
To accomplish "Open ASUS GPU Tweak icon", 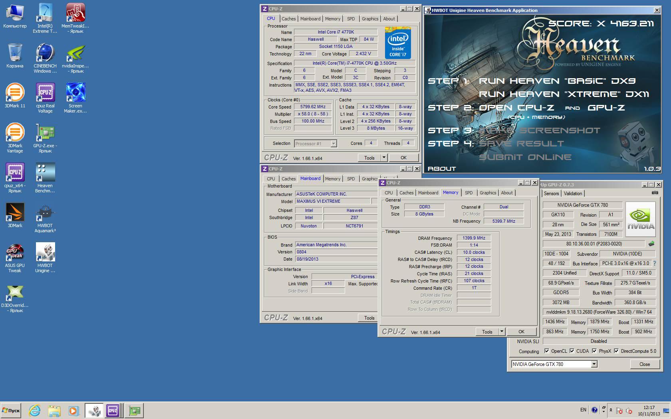I will (15, 258).
